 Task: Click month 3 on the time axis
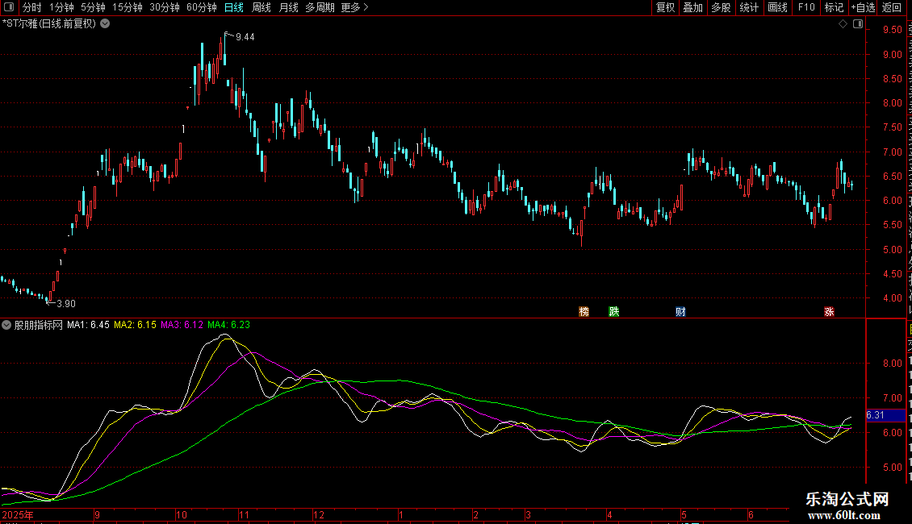pos(528,514)
